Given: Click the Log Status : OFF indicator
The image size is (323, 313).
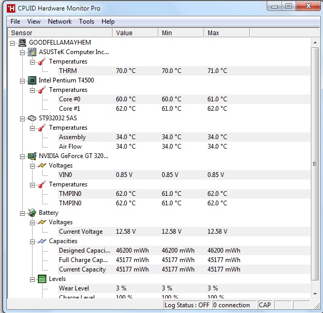Looking at the screenshot, I should click(187, 305).
